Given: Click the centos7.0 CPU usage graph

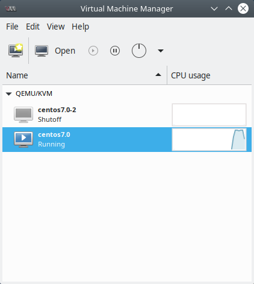Looking at the screenshot, I should click(209, 139).
